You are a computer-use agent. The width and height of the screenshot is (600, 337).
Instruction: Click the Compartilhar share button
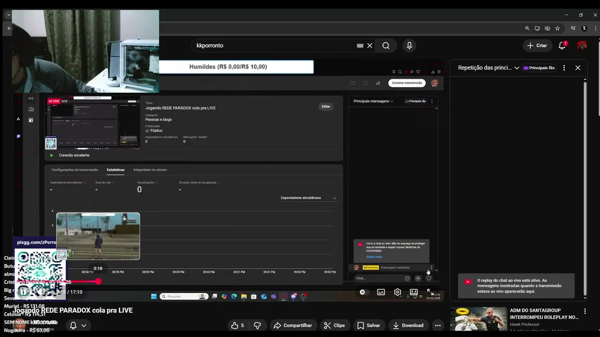click(292, 325)
